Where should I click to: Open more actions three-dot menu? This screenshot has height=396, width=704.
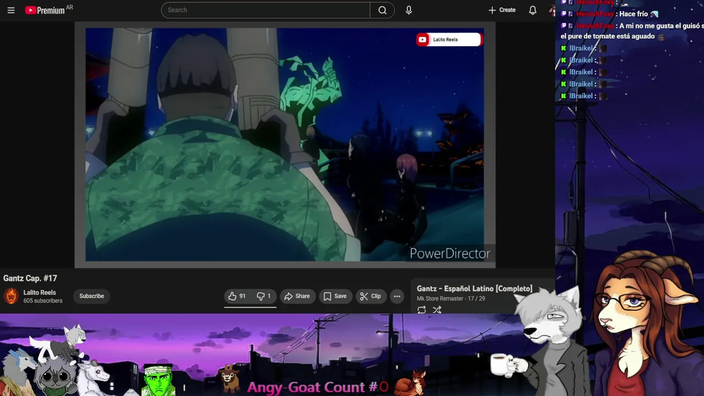pyautogui.click(x=397, y=296)
